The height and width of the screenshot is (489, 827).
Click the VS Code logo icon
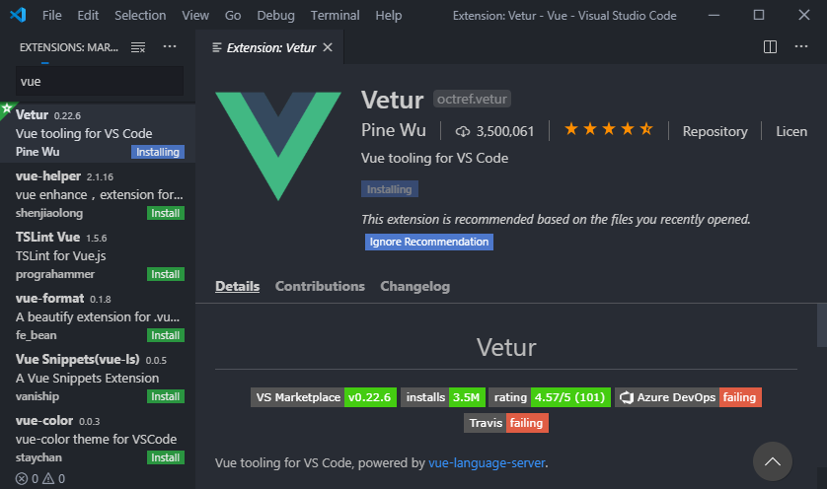18,15
